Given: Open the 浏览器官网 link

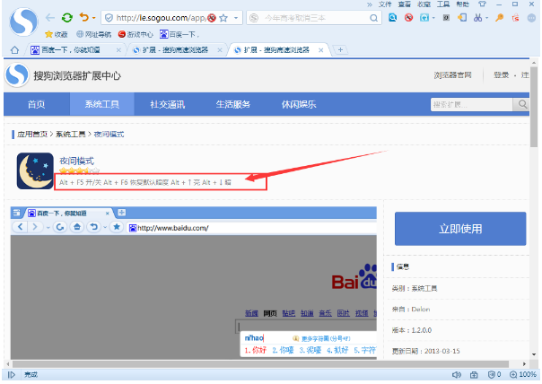Looking at the screenshot, I should coord(452,75).
